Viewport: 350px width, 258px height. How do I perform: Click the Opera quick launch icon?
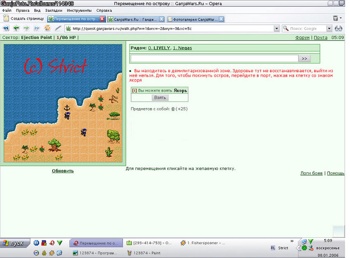tap(52, 243)
